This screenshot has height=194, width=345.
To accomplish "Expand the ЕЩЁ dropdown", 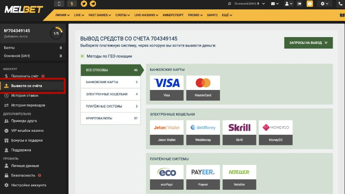I will pyautogui.click(x=227, y=15).
